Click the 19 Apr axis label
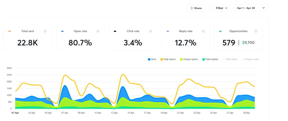The width and height of the screenshot is (288, 121). (x=164, y=113)
